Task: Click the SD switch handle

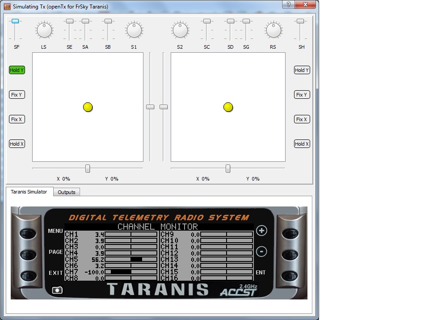Action: (x=231, y=21)
